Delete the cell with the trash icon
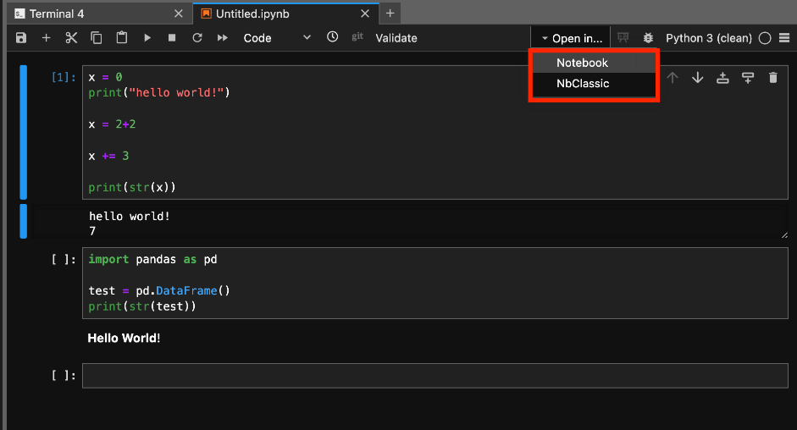The image size is (797, 430). click(773, 78)
